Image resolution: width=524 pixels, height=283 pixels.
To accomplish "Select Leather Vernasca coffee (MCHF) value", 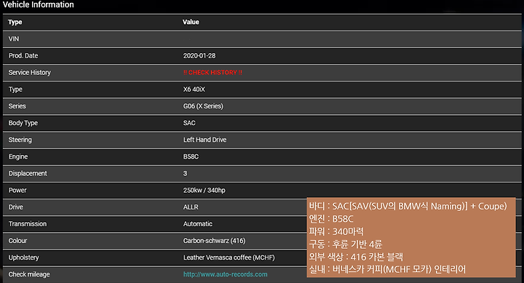I will pos(229,258).
